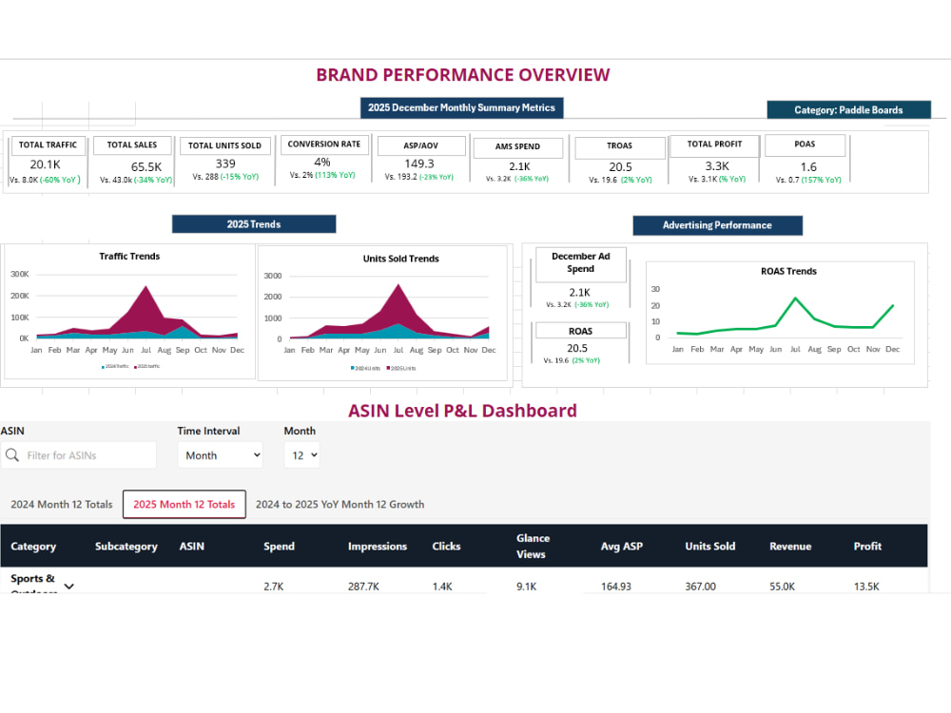Sort by the Impressions column header

(378, 547)
